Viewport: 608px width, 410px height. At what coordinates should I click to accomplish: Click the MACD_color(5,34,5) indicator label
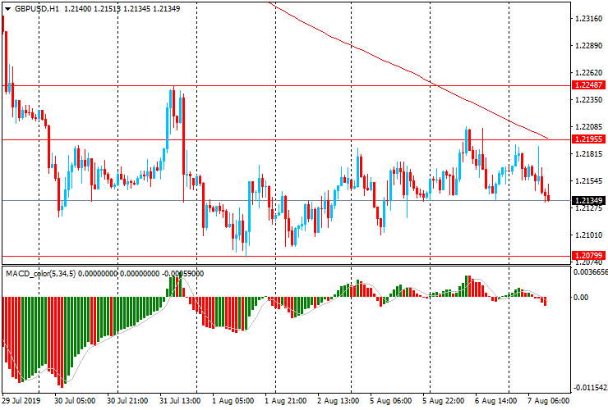(x=41, y=274)
